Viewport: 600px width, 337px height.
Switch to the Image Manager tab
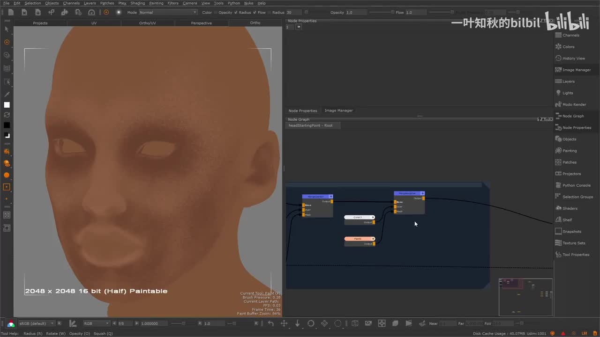point(338,110)
